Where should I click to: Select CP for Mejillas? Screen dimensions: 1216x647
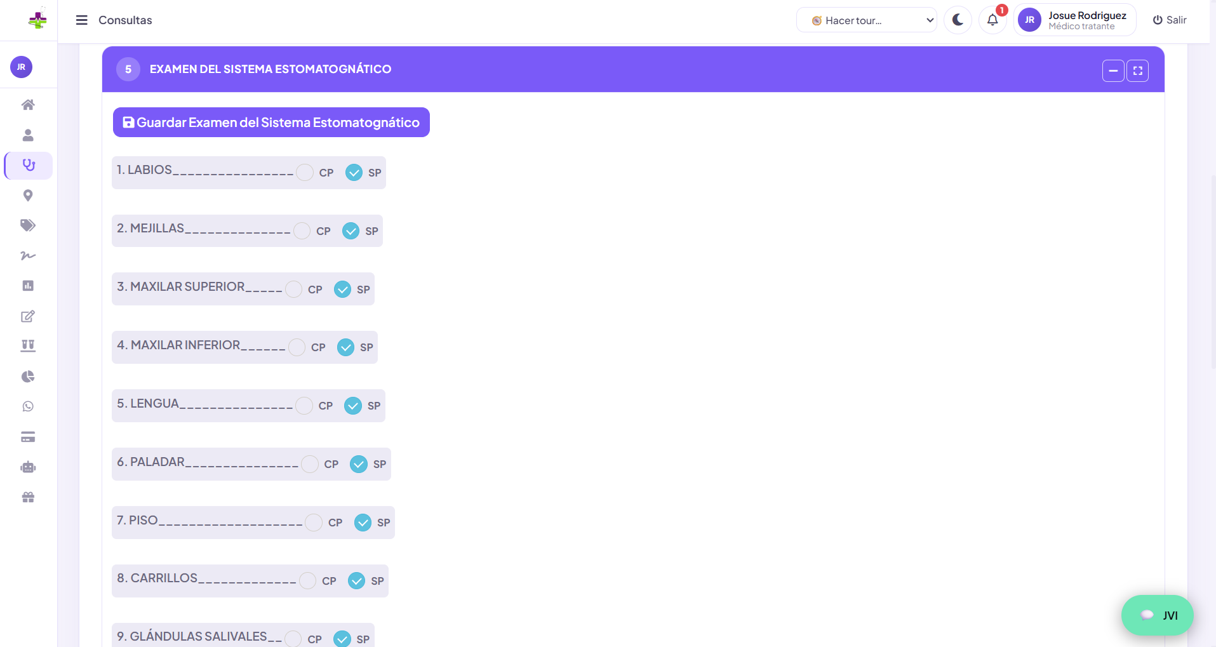click(x=302, y=231)
